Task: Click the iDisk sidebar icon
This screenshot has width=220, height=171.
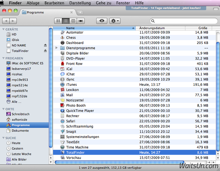Action: tap(9, 40)
